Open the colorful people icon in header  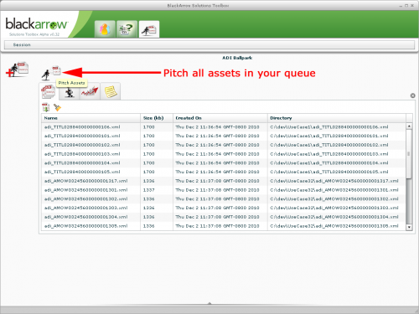point(105,29)
